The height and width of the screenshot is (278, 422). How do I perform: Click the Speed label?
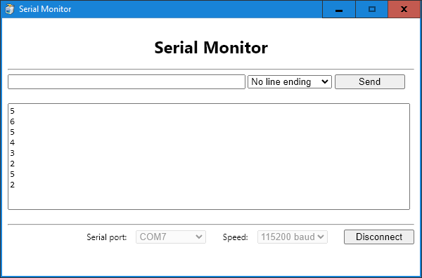[235, 237]
